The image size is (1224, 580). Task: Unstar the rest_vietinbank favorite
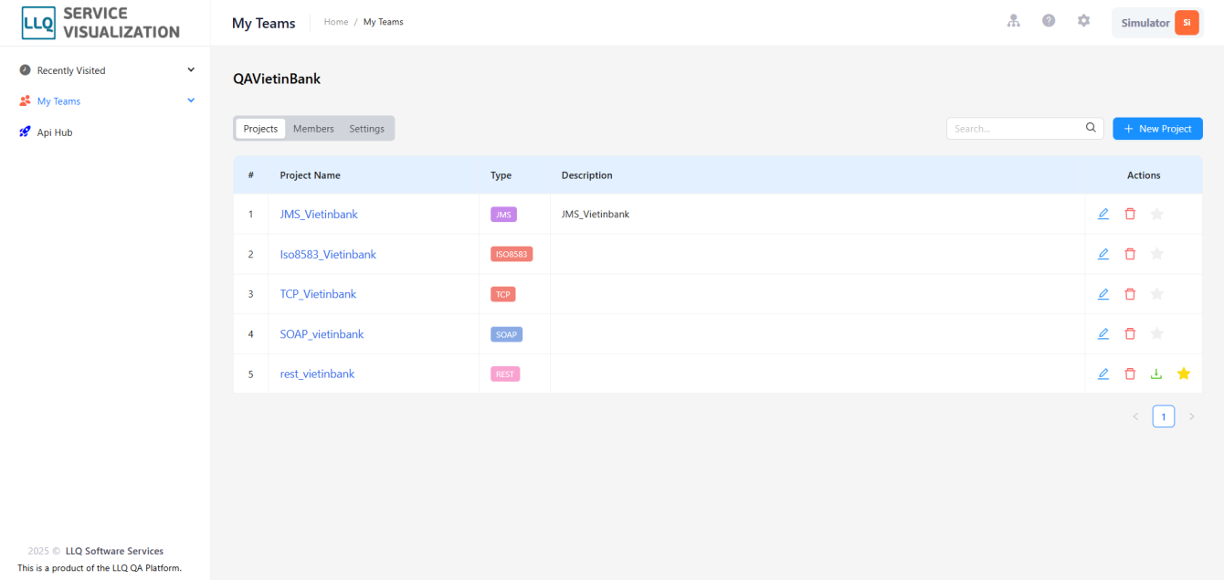pos(1184,374)
